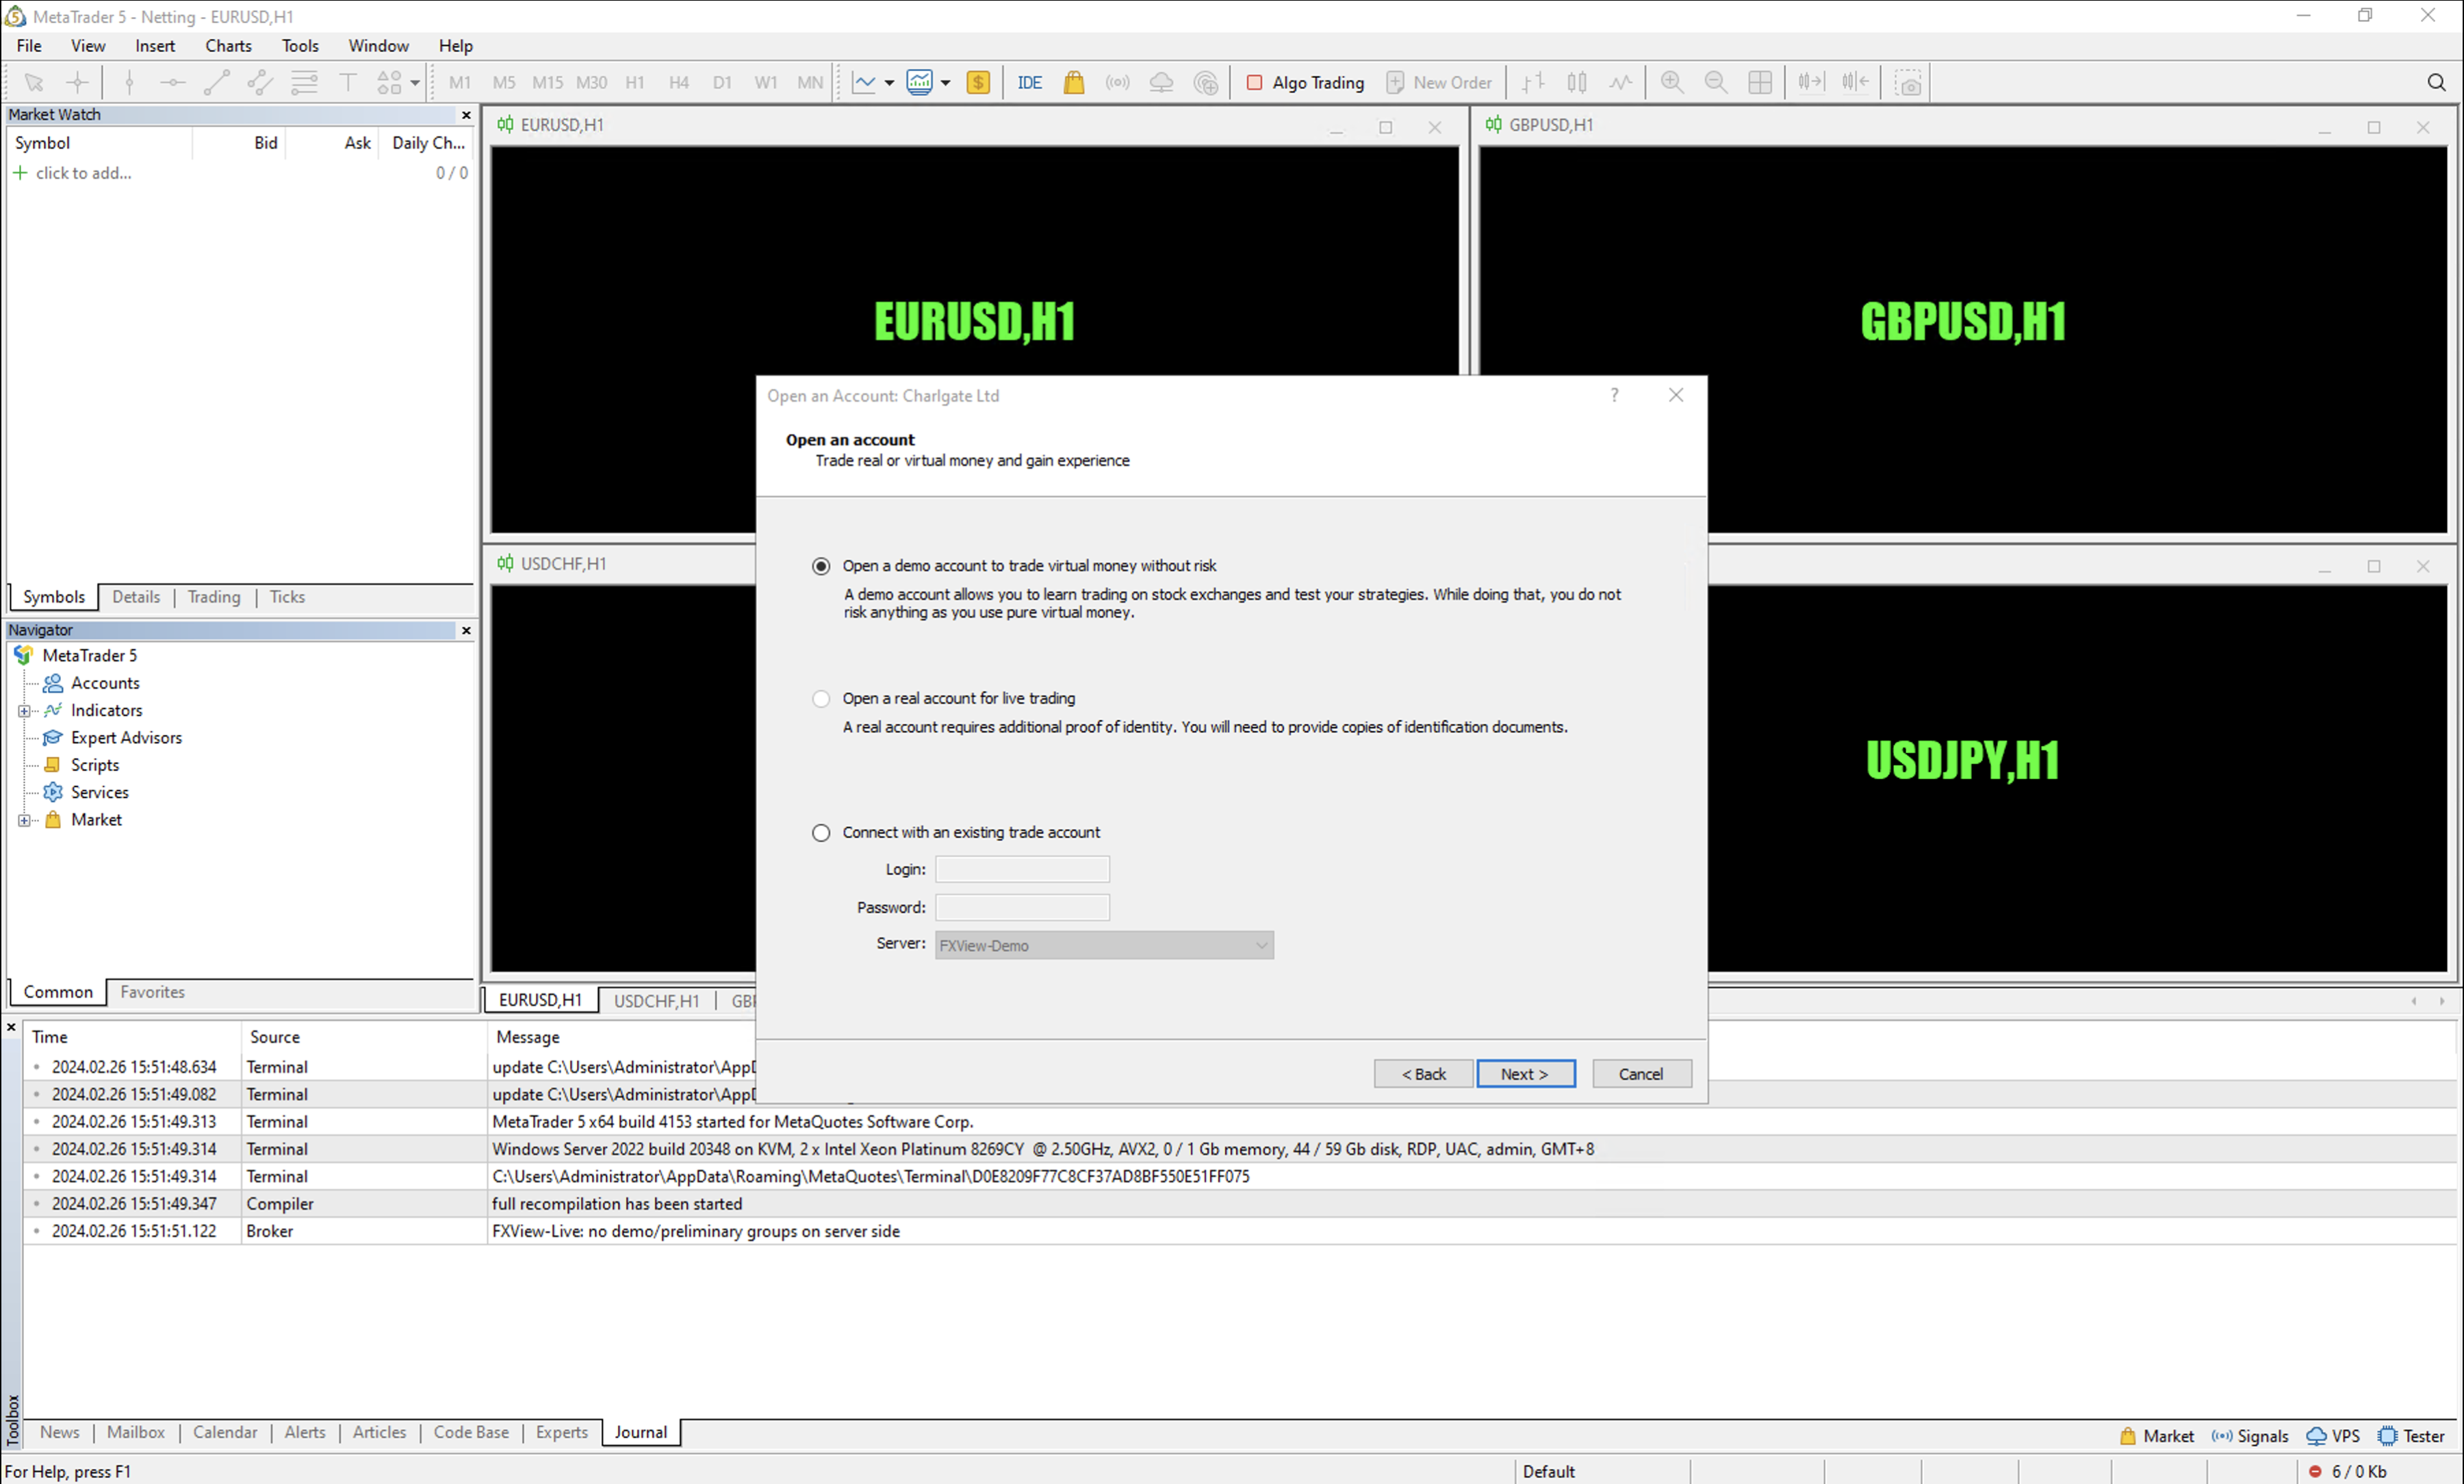Open the Experts tab in Toolbox
This screenshot has height=1484, width=2464.
(x=562, y=1432)
